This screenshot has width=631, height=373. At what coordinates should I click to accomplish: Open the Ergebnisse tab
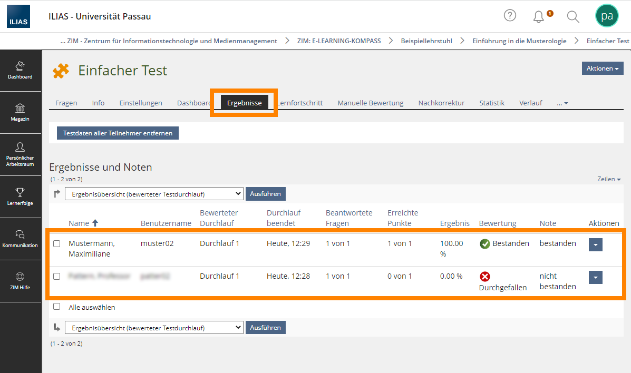(x=244, y=103)
